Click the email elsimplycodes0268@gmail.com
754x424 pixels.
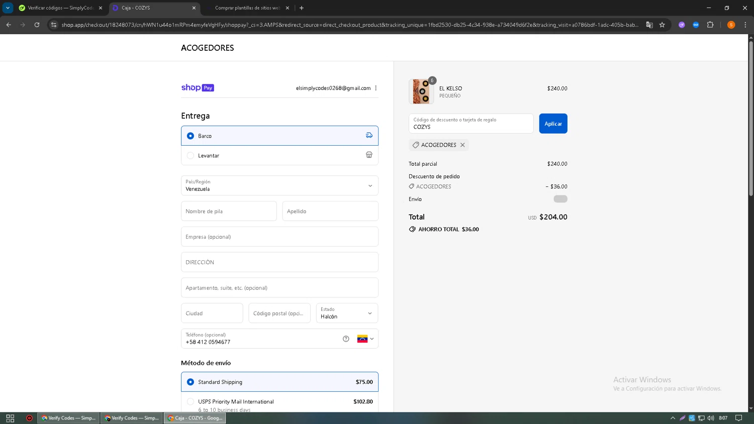[x=333, y=88]
